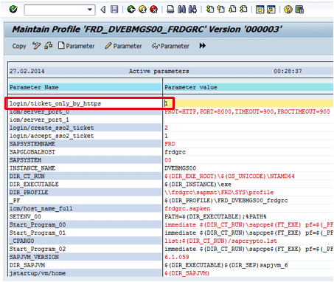
Task: Select the DIR_EXECUTABLE parameter name
Action: click(34, 185)
